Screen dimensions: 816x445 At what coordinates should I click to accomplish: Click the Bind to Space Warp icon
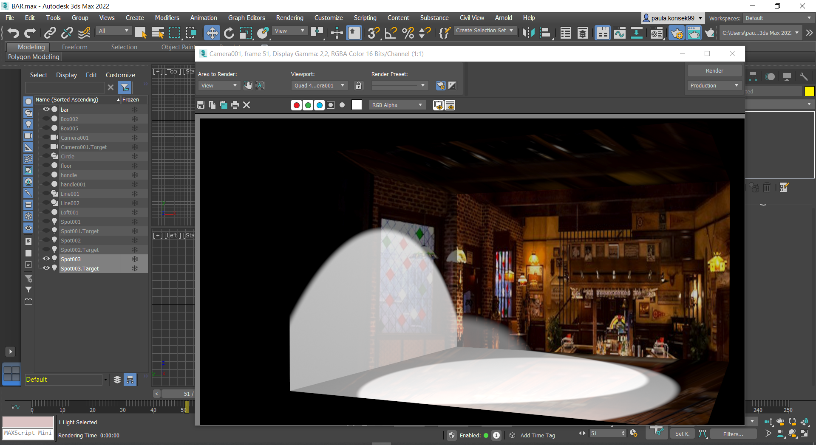[x=84, y=33]
